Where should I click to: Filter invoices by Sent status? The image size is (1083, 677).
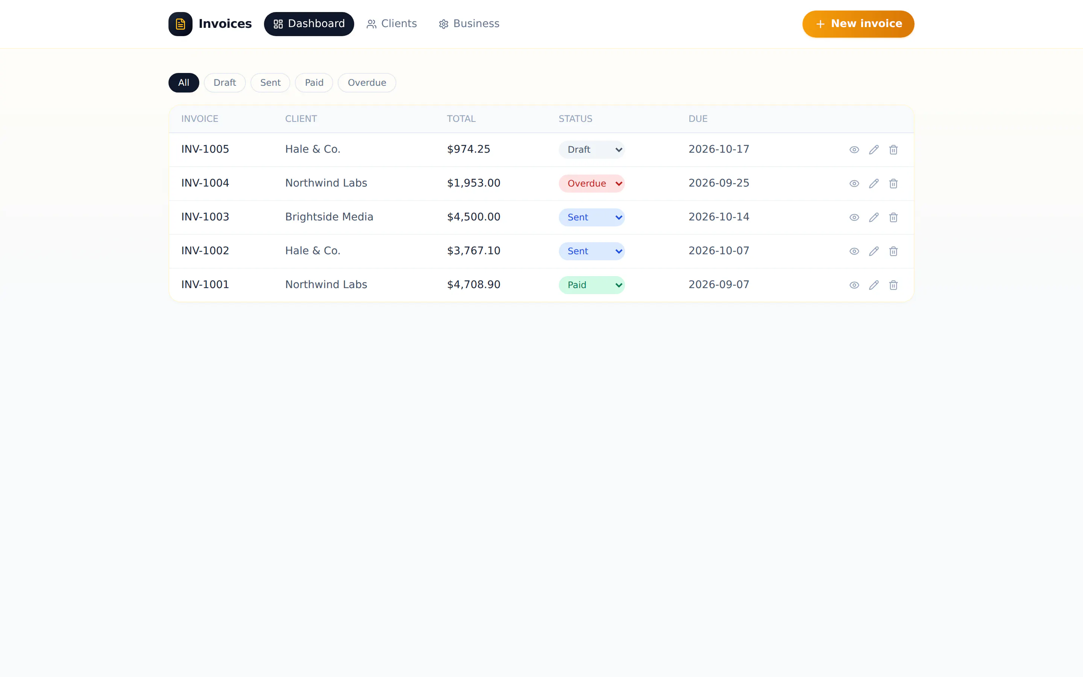(x=270, y=83)
